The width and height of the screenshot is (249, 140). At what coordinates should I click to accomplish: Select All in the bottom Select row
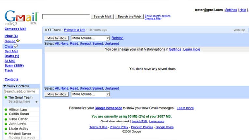coord(57,88)
